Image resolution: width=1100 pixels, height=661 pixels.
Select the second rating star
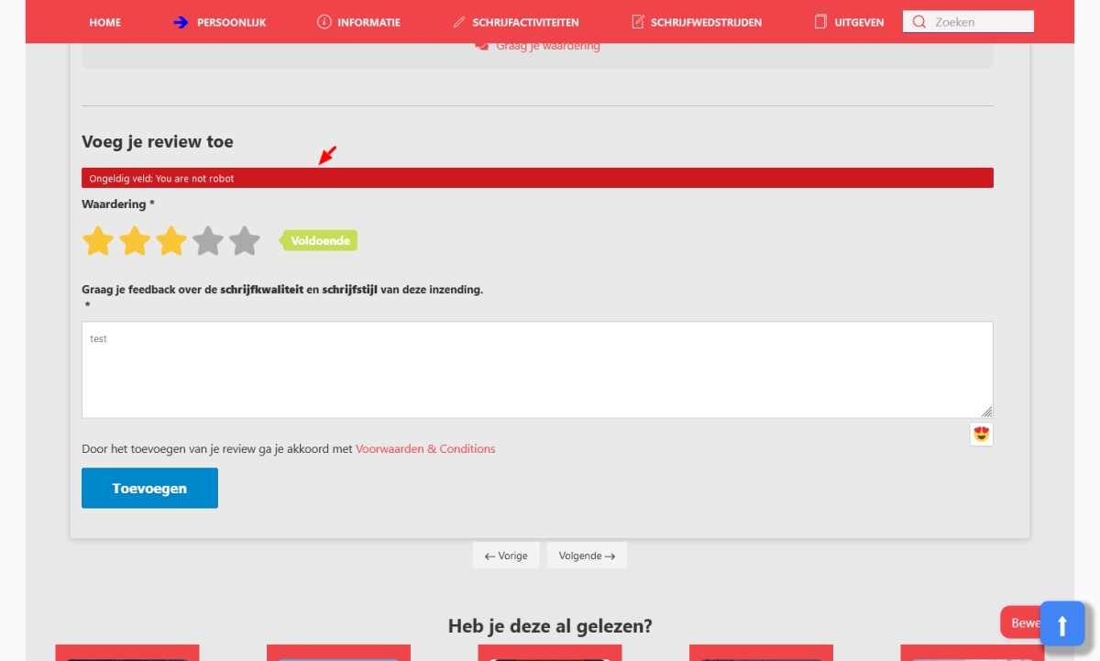point(135,241)
